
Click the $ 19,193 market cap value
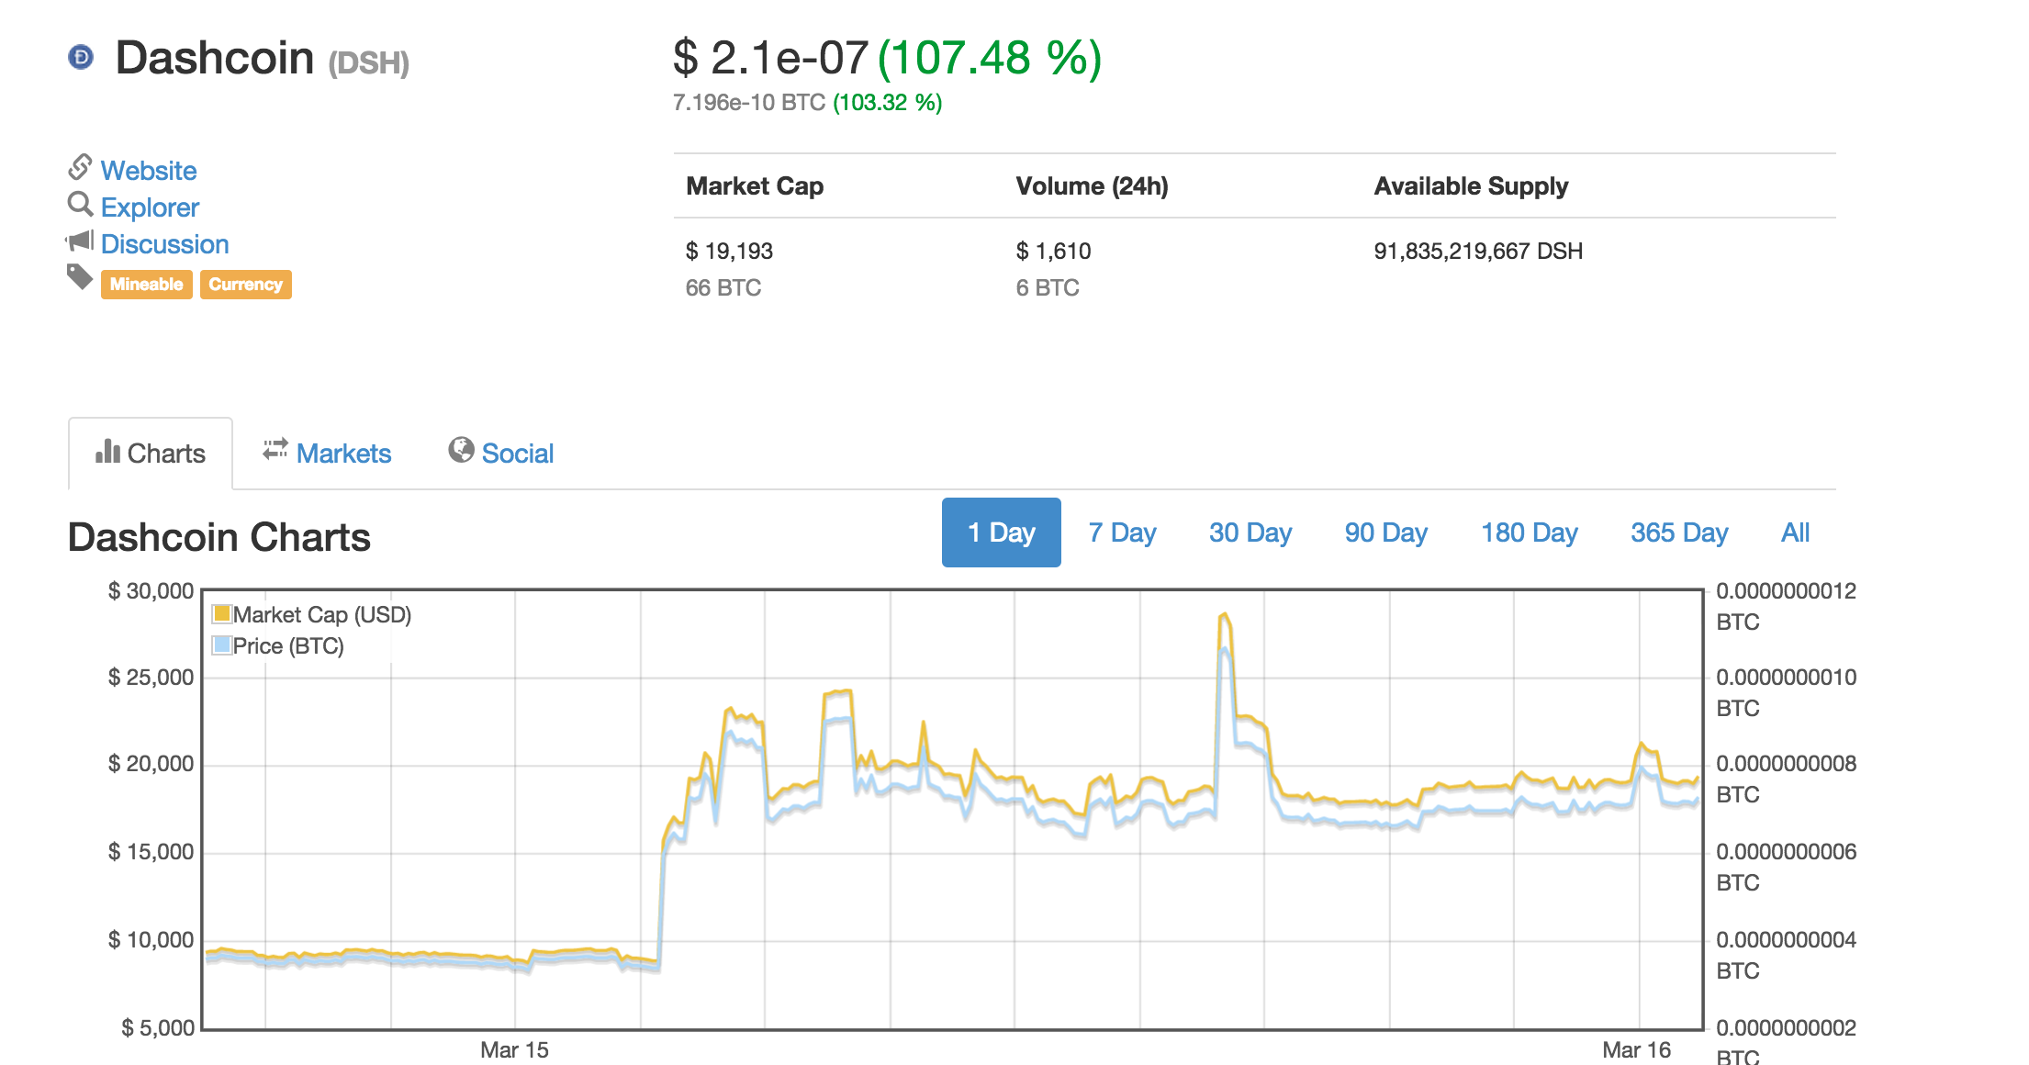tap(729, 251)
